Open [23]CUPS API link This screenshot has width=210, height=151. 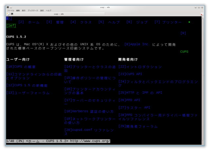coord(130,74)
